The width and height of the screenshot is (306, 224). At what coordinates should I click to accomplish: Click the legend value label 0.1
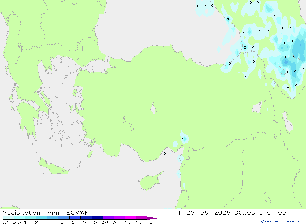(5, 222)
